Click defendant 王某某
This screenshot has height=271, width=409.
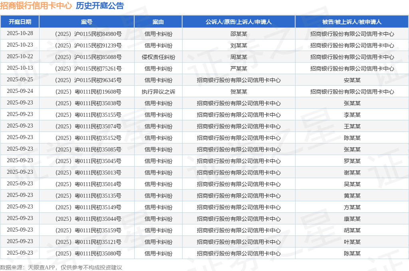[352, 126]
